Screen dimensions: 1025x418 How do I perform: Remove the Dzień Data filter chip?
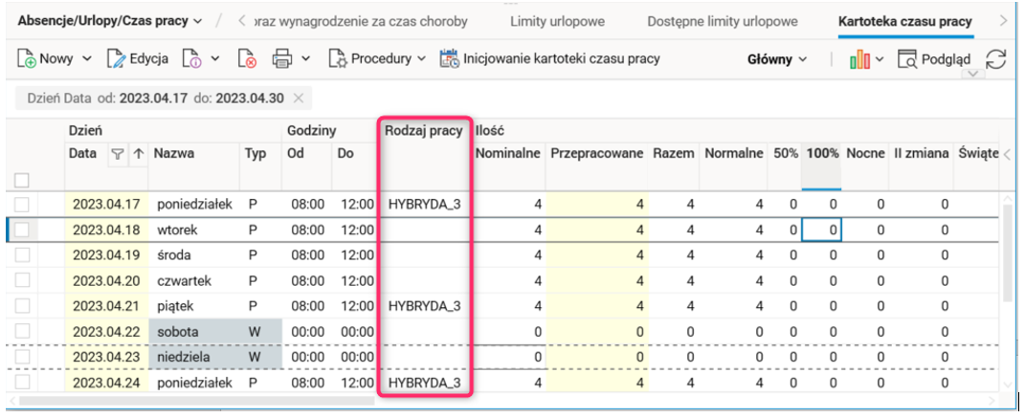point(298,99)
